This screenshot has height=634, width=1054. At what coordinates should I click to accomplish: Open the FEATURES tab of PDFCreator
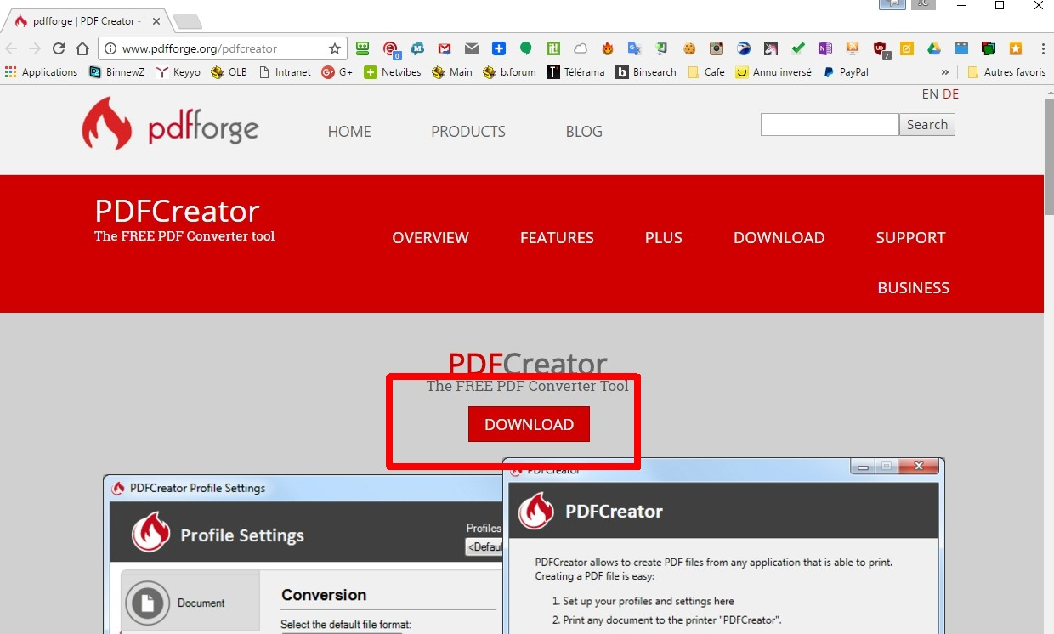557,238
